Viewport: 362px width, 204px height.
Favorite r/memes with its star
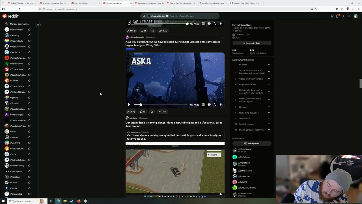tap(29, 137)
